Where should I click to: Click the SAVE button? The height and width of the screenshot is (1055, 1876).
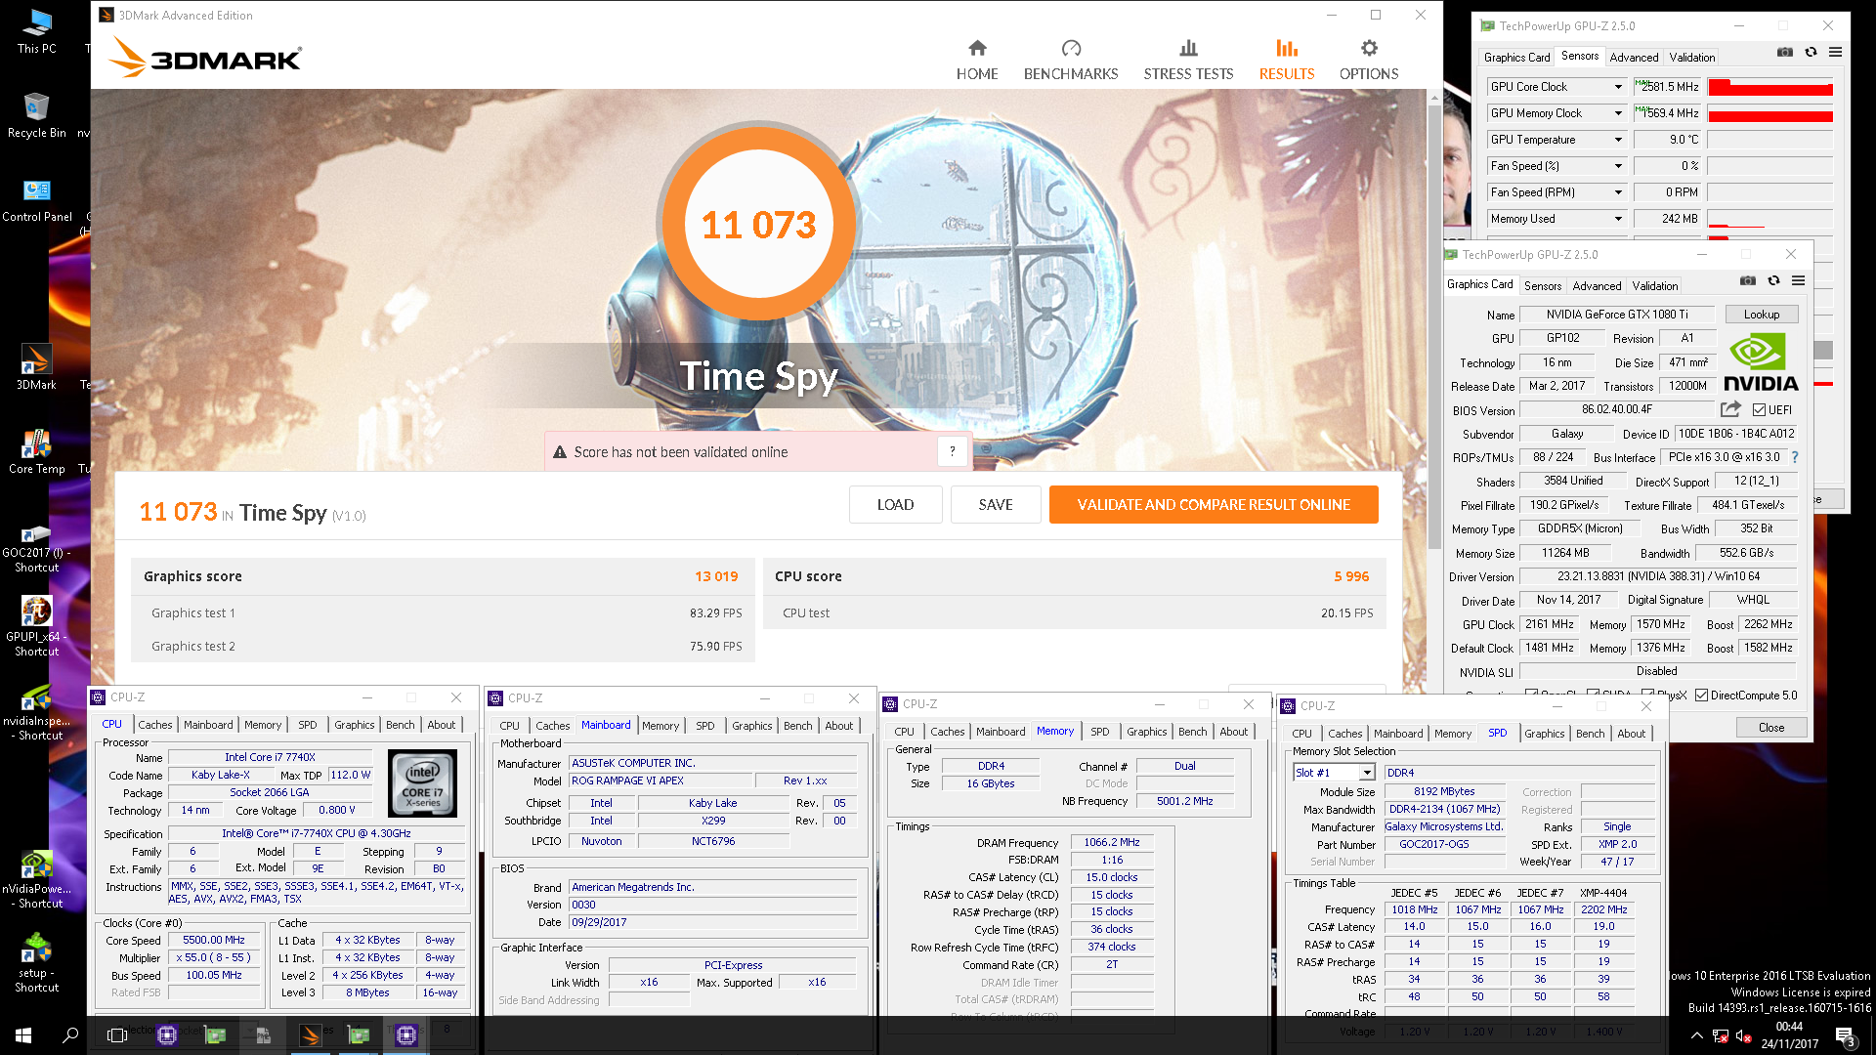[x=996, y=505]
